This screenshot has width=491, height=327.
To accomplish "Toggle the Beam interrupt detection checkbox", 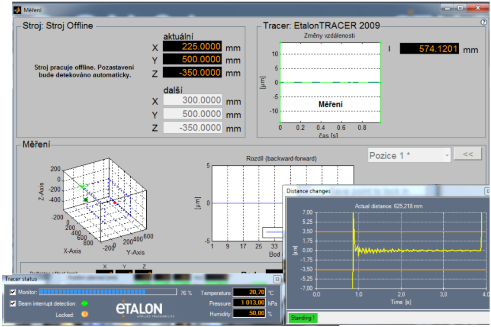I will [x=13, y=304].
